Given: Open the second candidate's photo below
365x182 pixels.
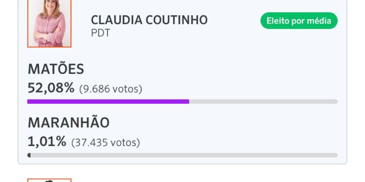Looking at the screenshot, I should 49,180.
